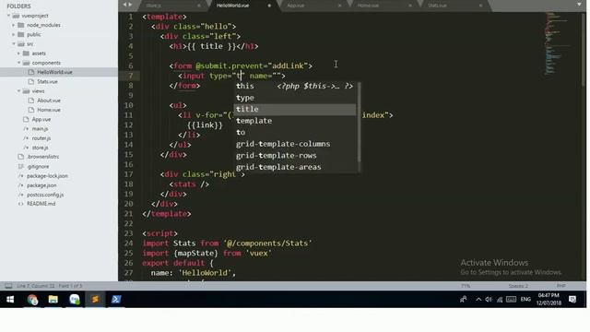Open package.json from the sidebar

tap(41, 185)
